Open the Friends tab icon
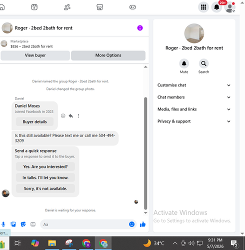This screenshot has width=245, height=250. (67, 7)
